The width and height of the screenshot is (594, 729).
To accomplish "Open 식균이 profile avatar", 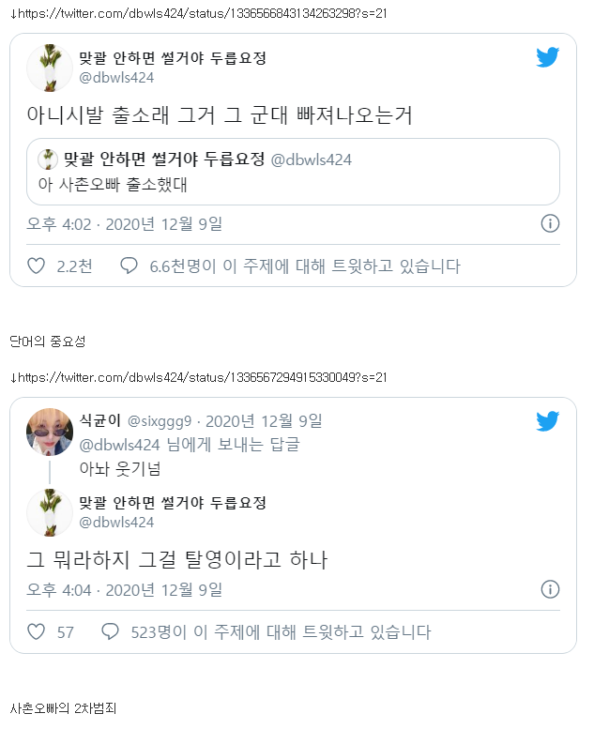I will pyautogui.click(x=50, y=432).
